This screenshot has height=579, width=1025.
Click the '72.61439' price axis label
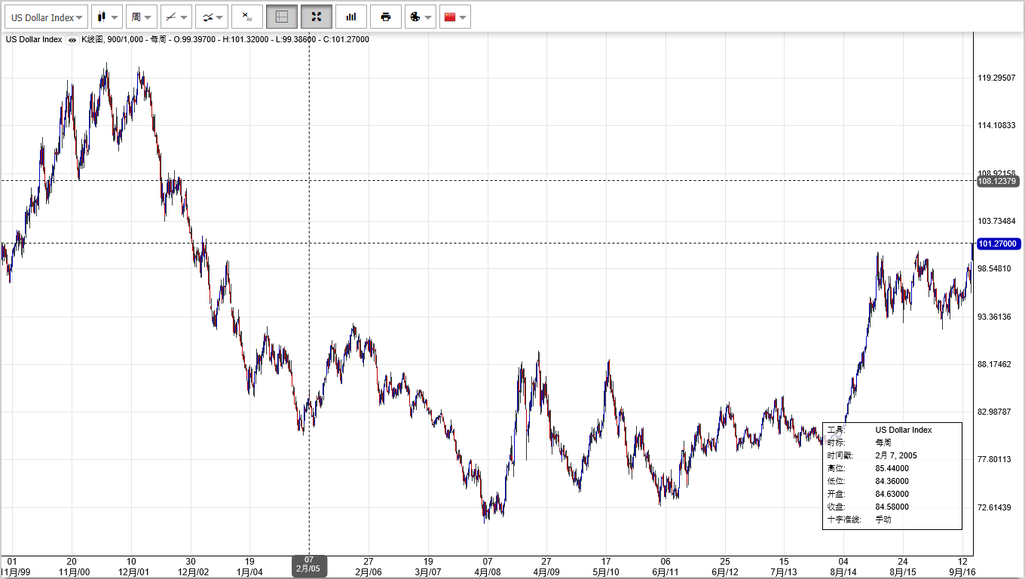click(996, 507)
